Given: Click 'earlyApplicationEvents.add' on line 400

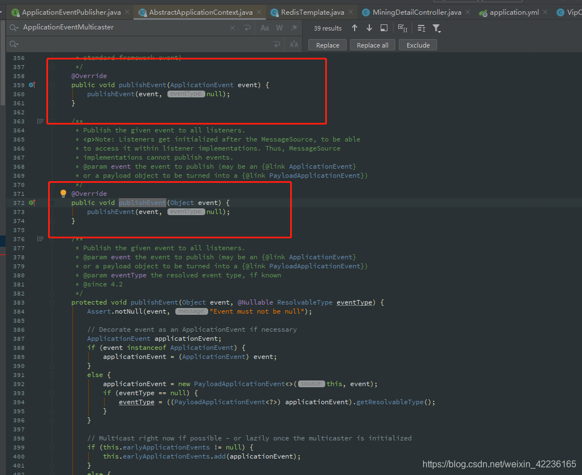Looking at the screenshot, I should (174, 456).
